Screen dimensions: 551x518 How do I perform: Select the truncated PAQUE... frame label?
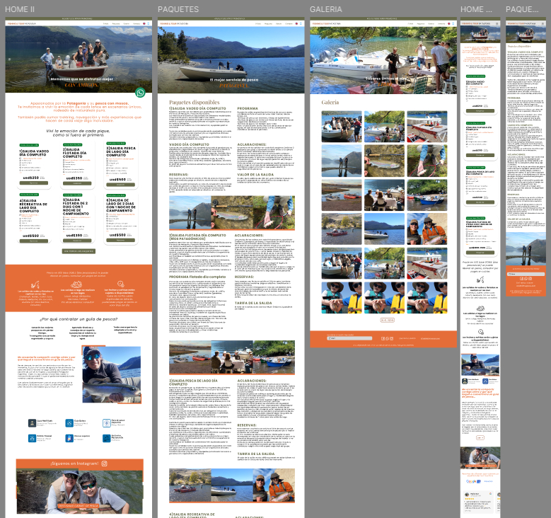[522, 9]
